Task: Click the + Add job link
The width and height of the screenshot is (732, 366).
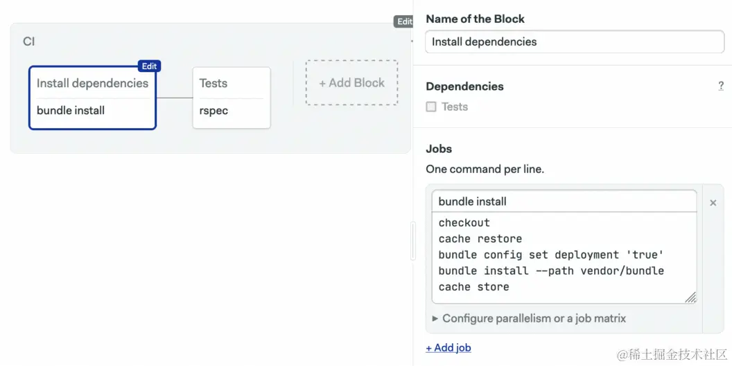Action: (448, 348)
